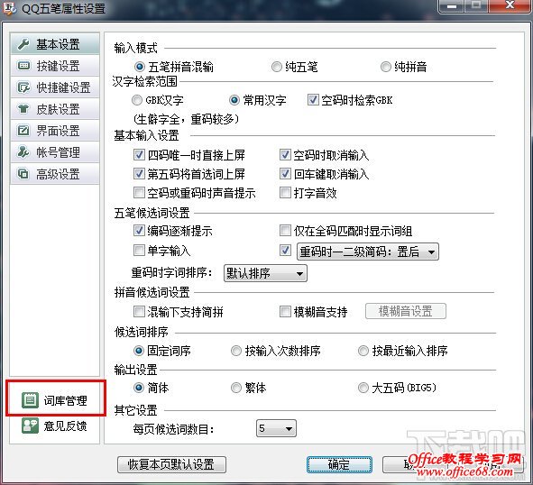Open the 意见反馈 feedback icon

(30, 426)
